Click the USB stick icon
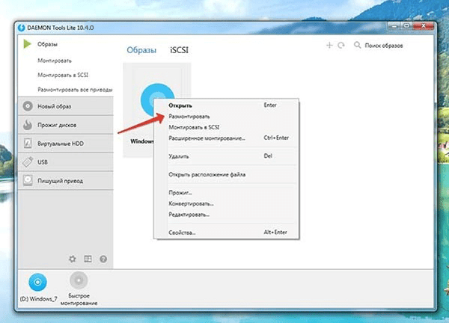Viewport: 449px width, 323px height. pos(28,162)
